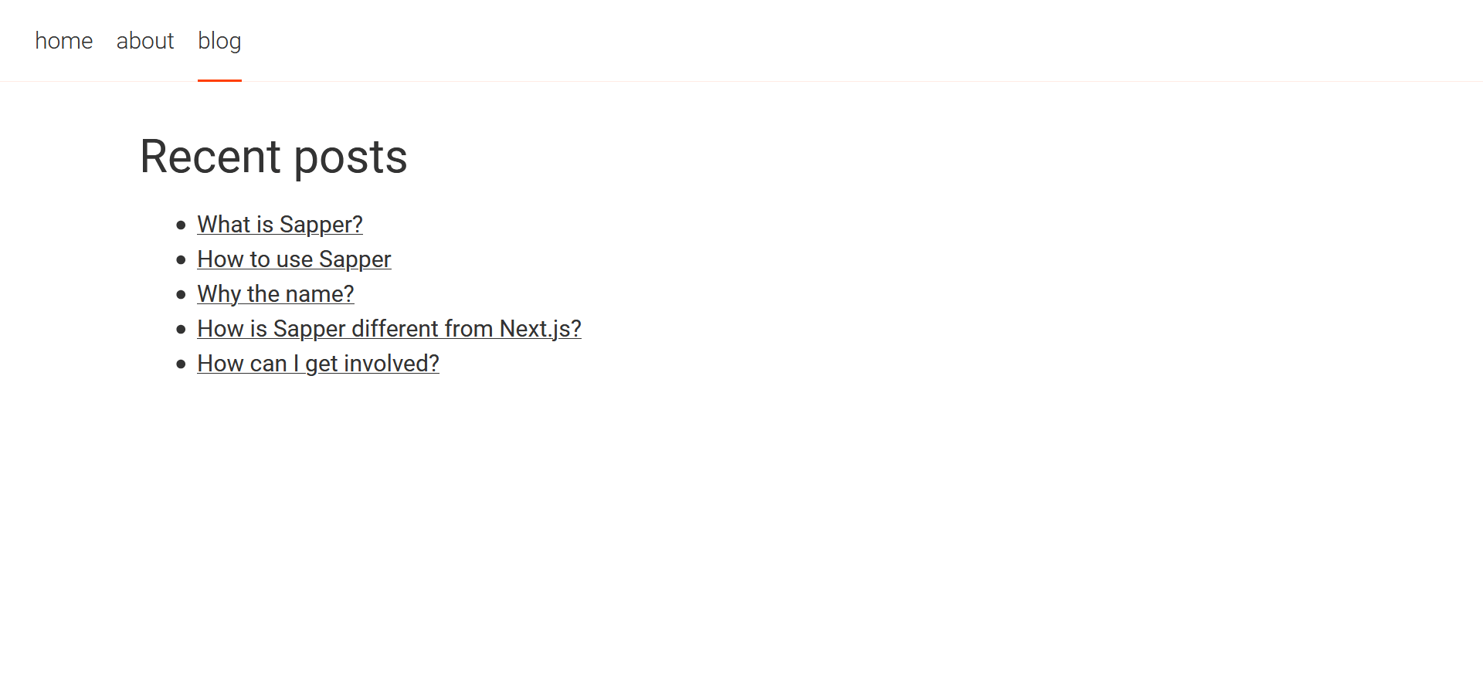Click the bullet beside "How can I get involved?"
Image resolution: width=1483 pixels, height=674 pixels.
point(181,364)
